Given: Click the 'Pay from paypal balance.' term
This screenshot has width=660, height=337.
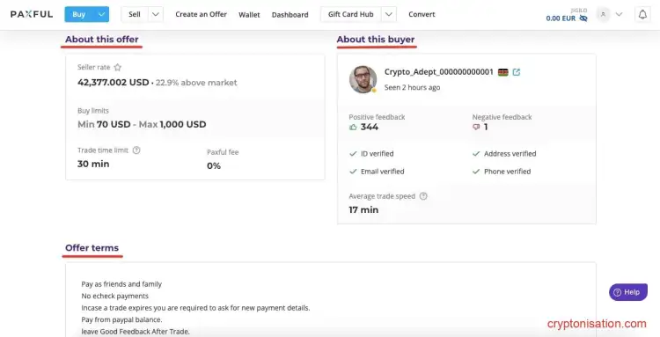Looking at the screenshot, I should coord(121,319).
